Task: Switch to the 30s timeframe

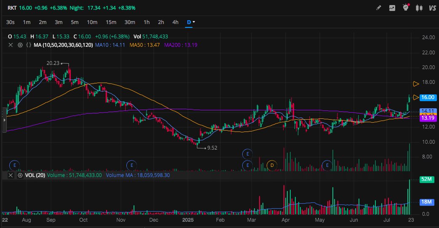Action: click(11, 22)
